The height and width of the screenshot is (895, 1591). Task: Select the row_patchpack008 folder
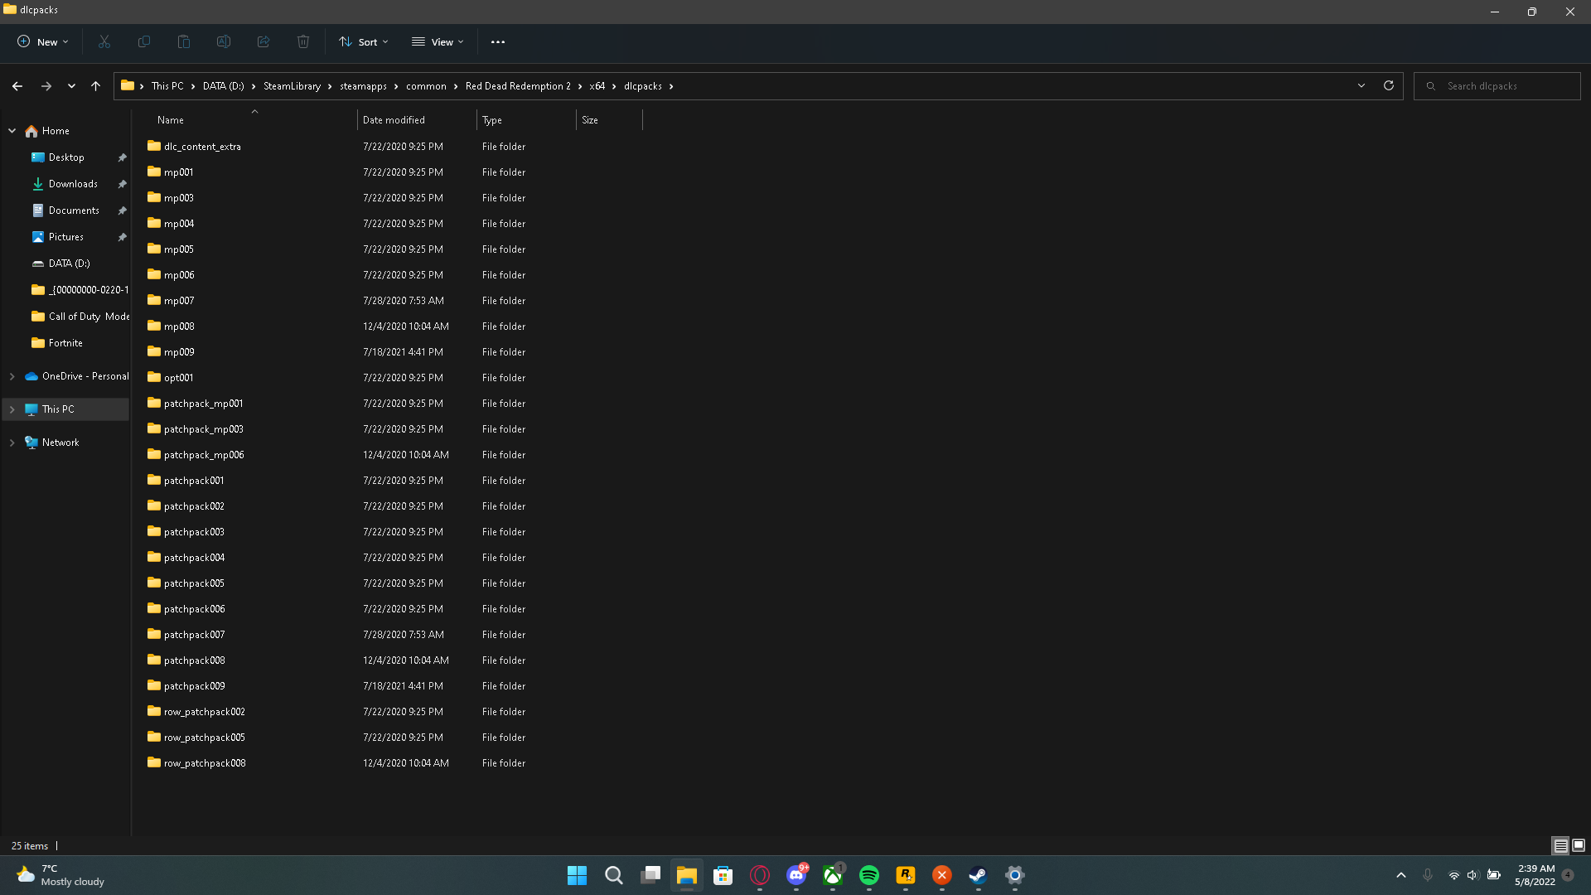click(205, 763)
